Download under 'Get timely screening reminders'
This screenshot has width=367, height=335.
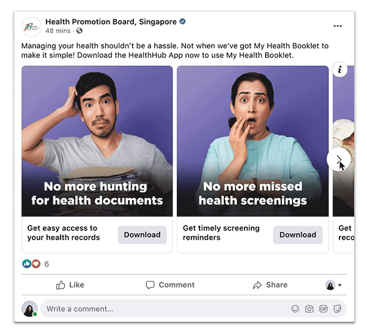(298, 235)
